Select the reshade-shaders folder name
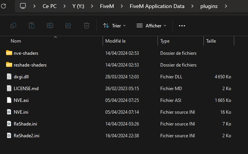The image size is (248, 154). point(30,65)
